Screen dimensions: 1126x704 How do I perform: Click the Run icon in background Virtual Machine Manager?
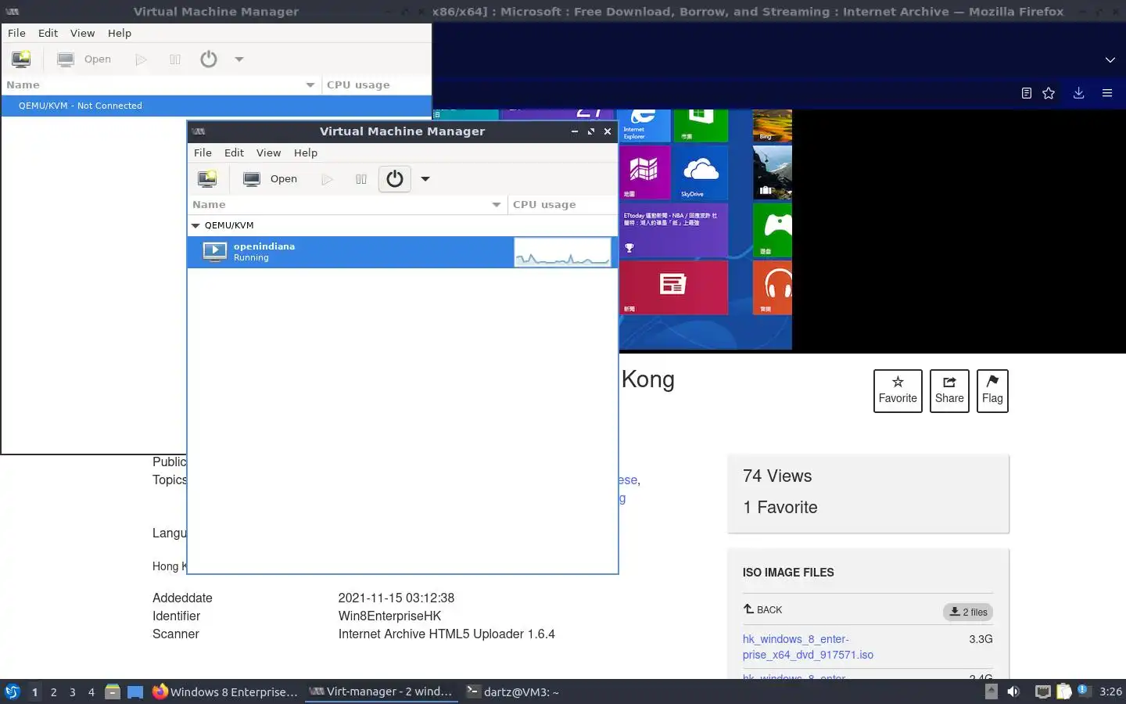pos(141,59)
